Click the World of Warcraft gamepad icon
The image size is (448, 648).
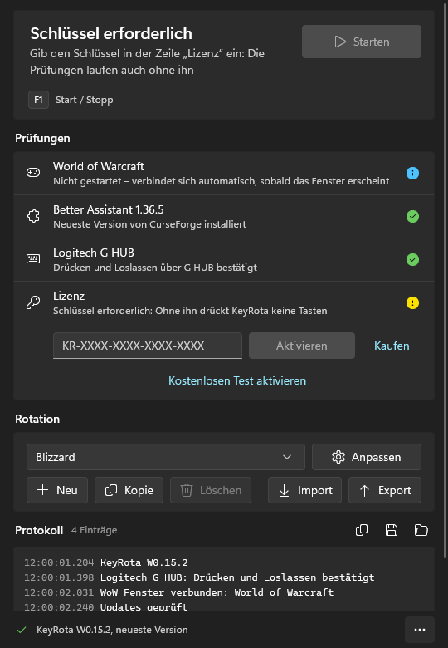pos(33,173)
